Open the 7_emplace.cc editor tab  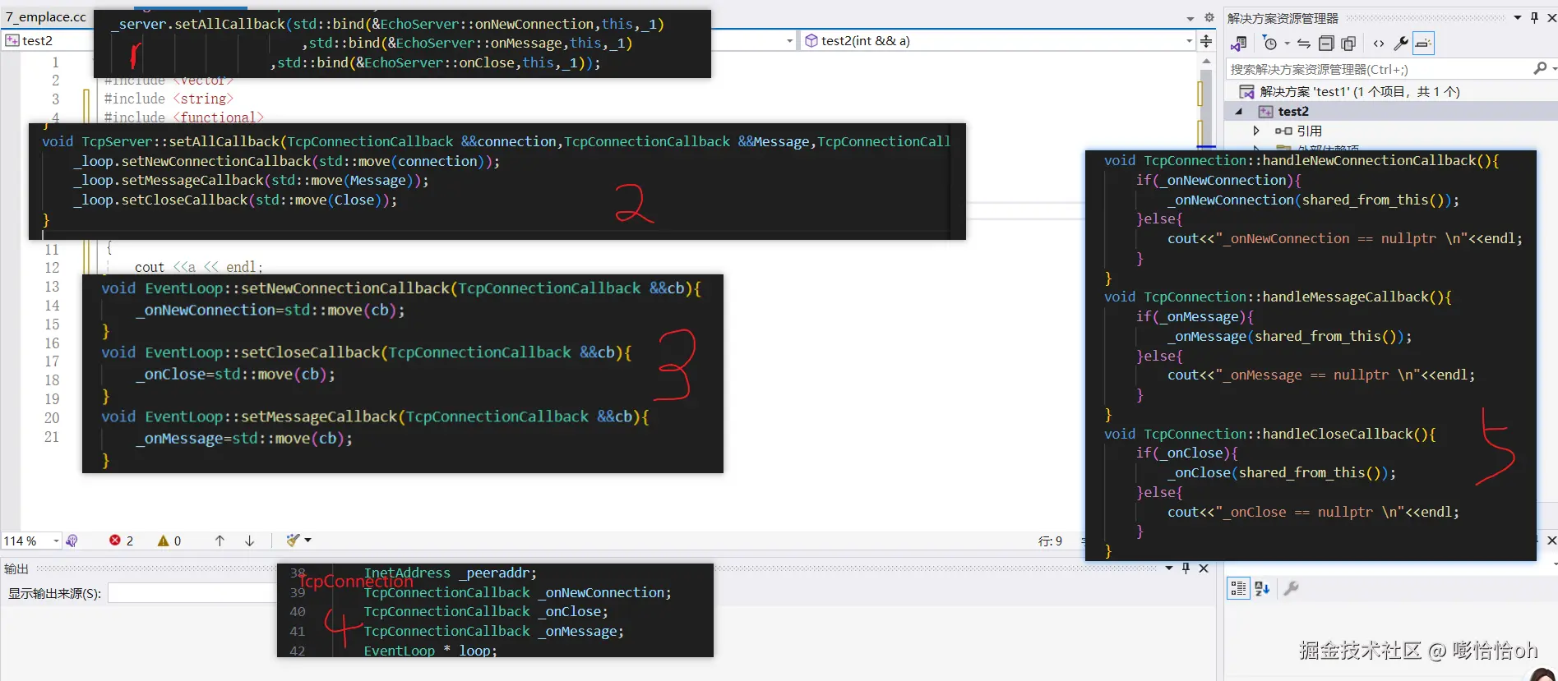[x=45, y=16]
